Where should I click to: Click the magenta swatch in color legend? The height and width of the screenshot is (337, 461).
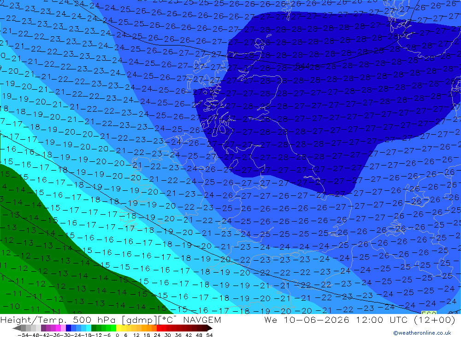[x=58, y=328]
